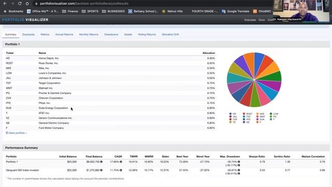This screenshot has width=332, height=187.
Task: Open the Bethany School bookmark
Action: [143, 11]
